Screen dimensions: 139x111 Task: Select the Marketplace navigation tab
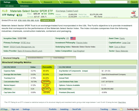click(x=27, y=2)
